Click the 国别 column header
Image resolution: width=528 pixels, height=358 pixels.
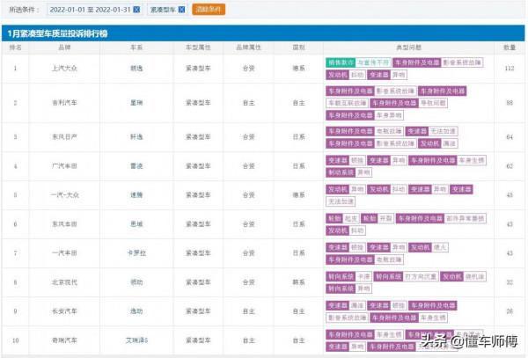[298, 47]
